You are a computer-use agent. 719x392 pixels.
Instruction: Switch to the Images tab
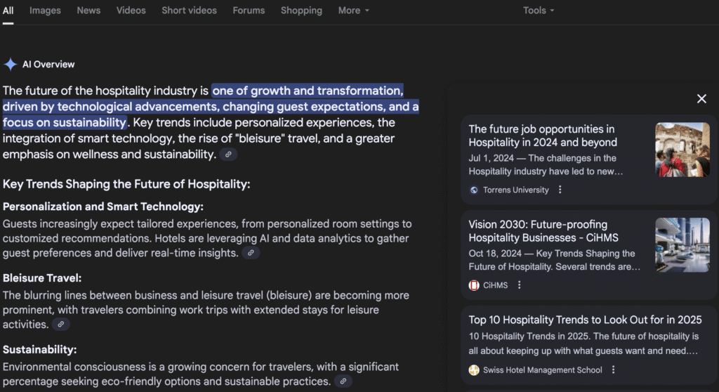pos(45,11)
